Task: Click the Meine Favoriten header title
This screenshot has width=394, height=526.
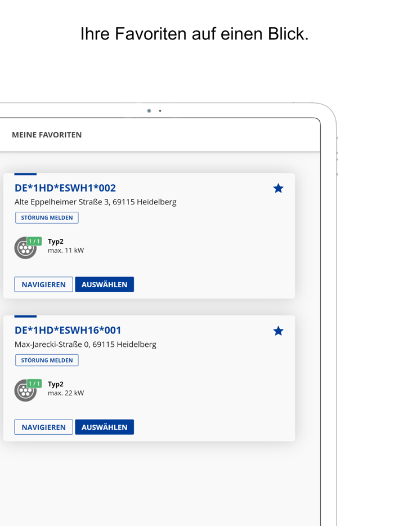Action: click(47, 135)
